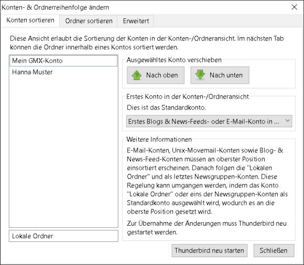The image size is (304, 265).
Task: Go to the Erweitert tab
Action: pyautogui.click(x=136, y=21)
